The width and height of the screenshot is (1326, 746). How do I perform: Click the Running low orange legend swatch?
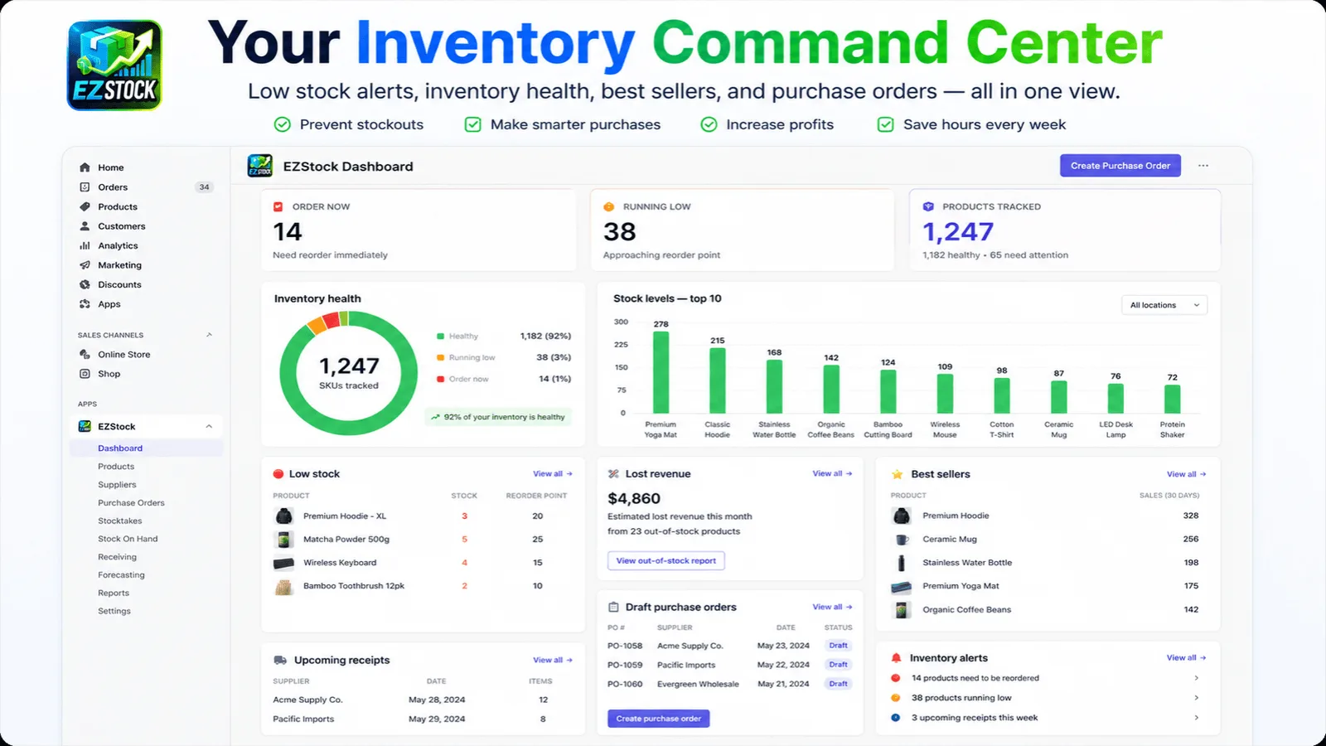(441, 358)
